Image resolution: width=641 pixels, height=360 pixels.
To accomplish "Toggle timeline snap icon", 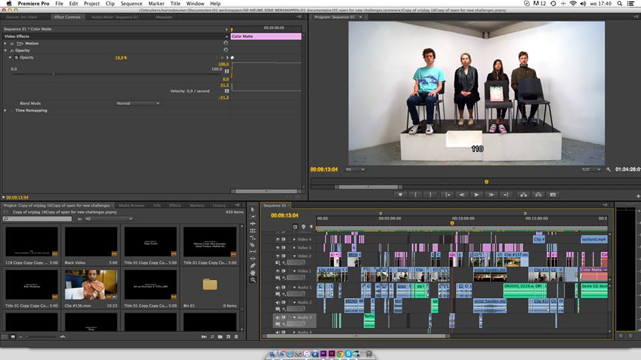I will point(295,227).
